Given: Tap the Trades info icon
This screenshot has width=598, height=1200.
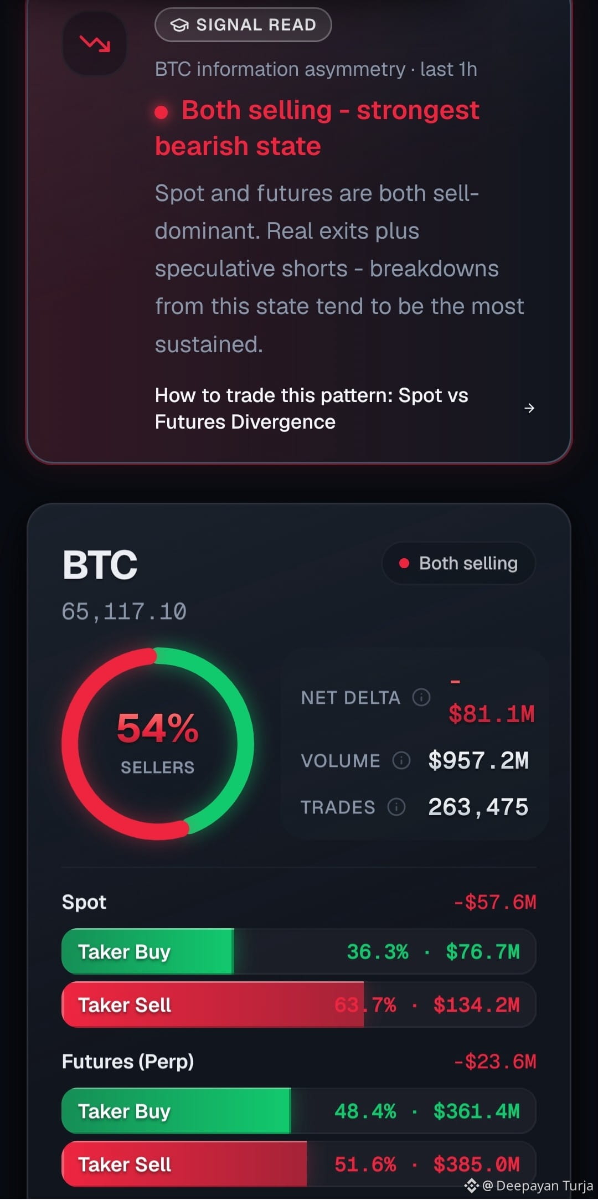Looking at the screenshot, I should [396, 807].
